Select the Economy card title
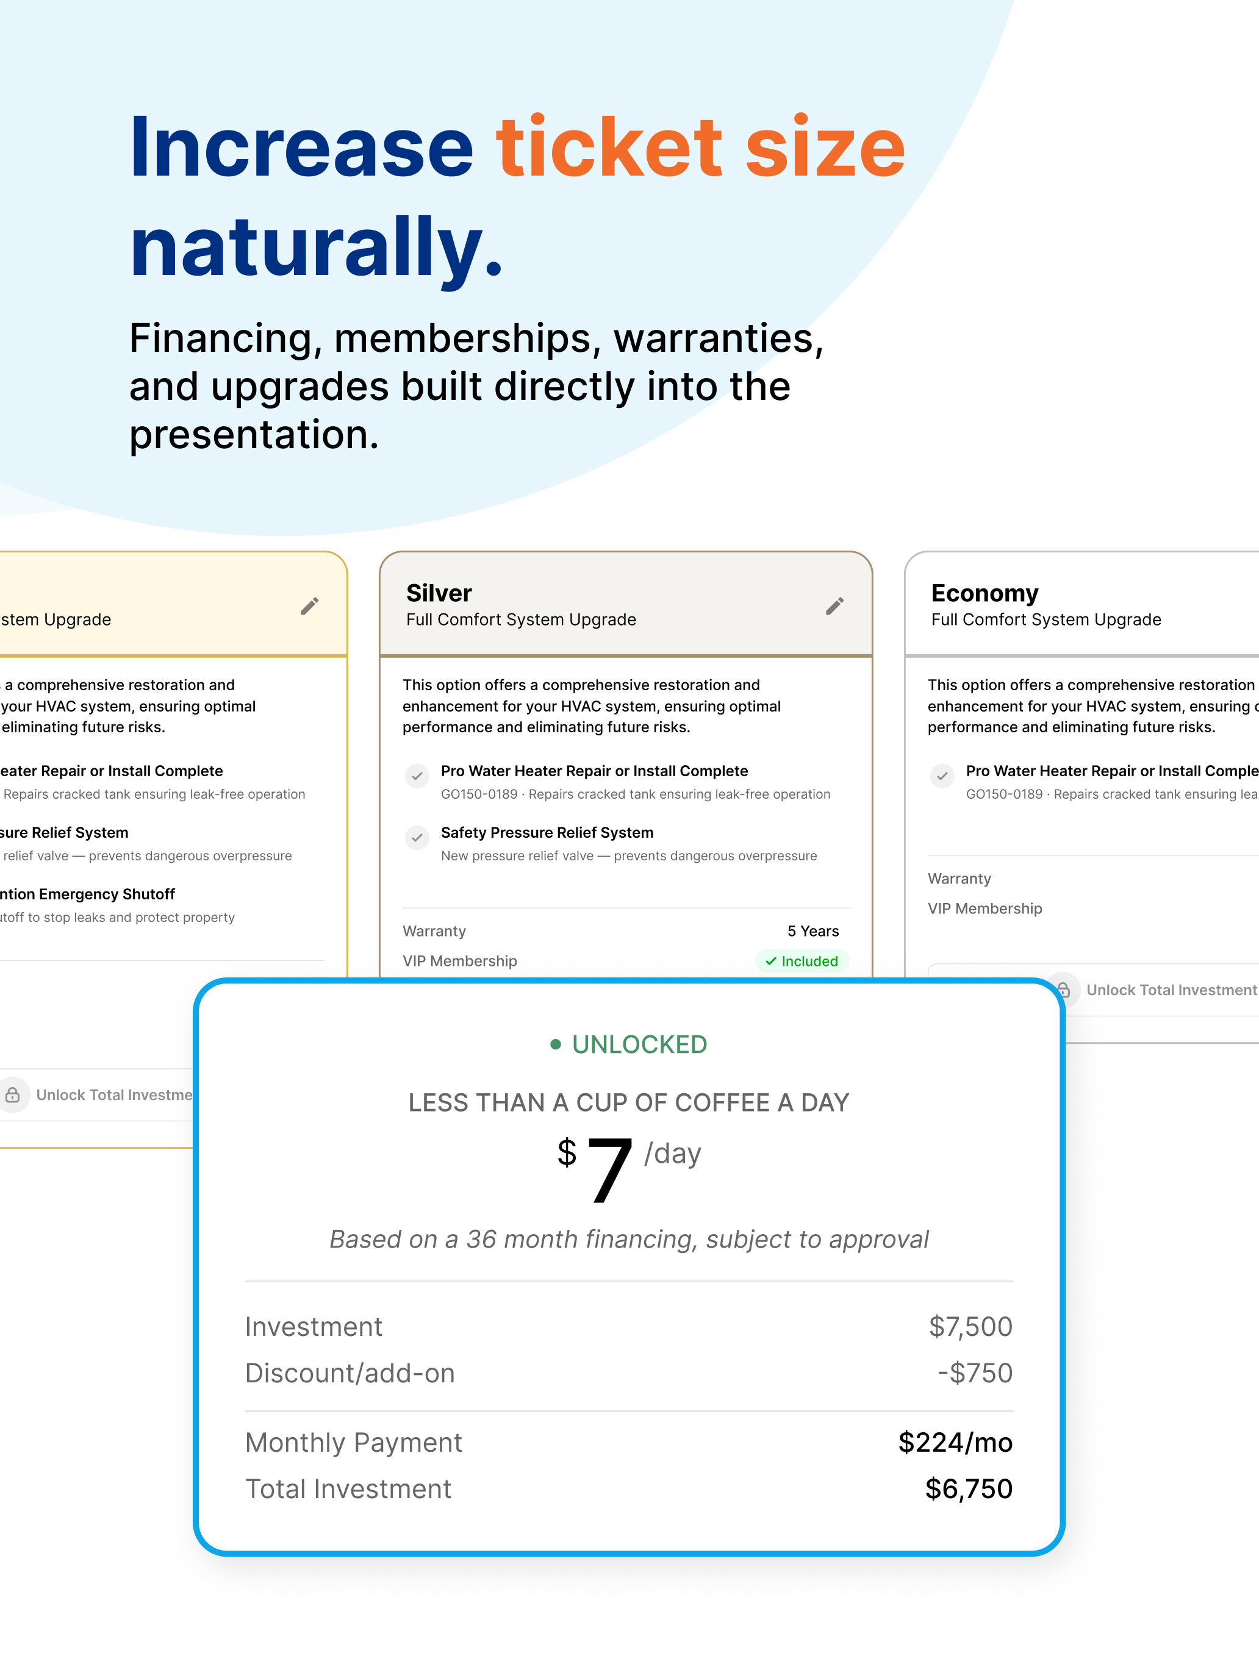Image resolution: width=1259 pixels, height=1678 pixels. 985,593
